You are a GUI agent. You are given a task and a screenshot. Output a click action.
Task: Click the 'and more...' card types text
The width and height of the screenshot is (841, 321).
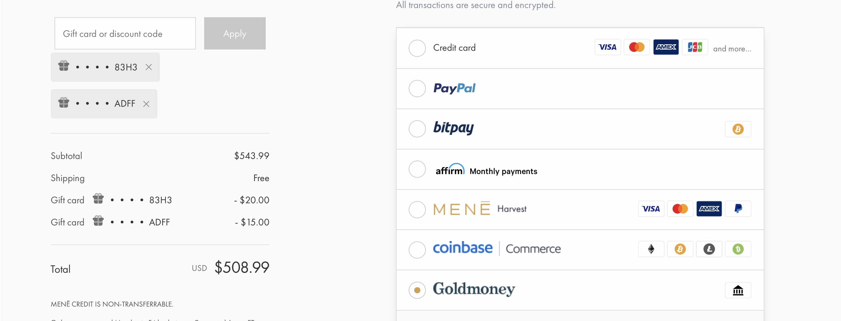point(732,49)
